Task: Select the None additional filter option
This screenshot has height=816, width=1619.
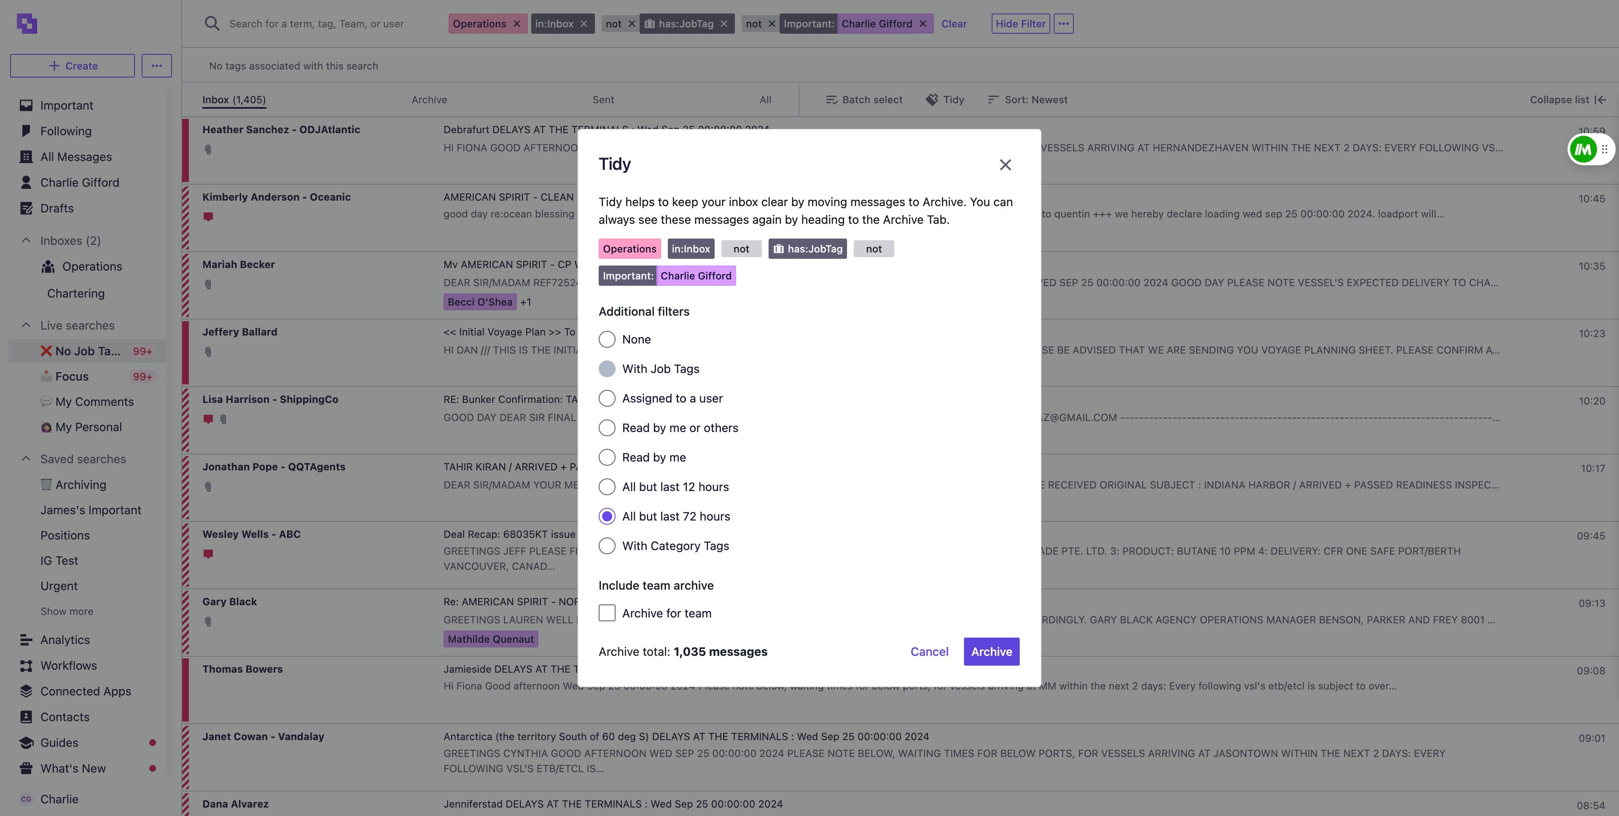Action: tap(607, 339)
